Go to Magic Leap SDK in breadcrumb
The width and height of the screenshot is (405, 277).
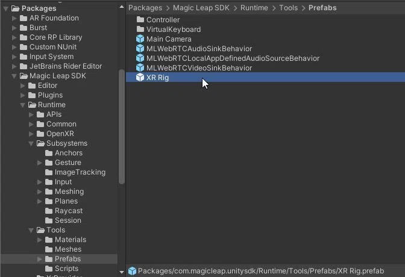[201, 8]
